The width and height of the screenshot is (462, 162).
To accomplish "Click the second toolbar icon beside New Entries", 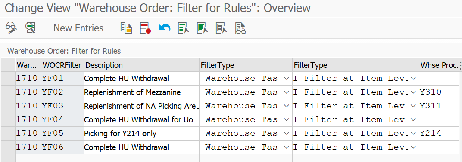I will 30,28.
